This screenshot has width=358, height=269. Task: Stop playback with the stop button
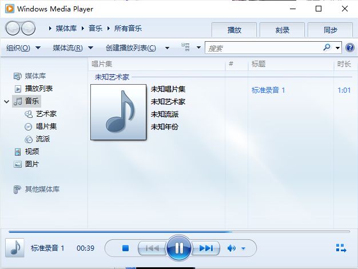pos(126,248)
